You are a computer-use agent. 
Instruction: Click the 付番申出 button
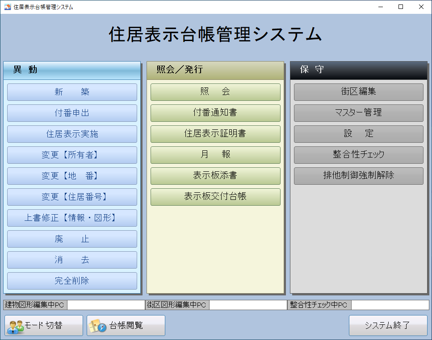[72, 113]
